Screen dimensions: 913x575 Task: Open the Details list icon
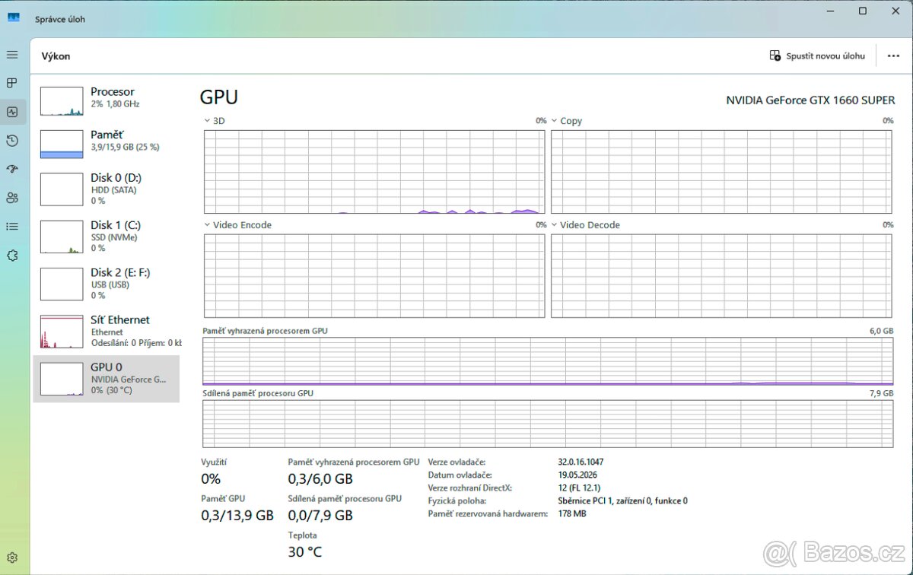coord(12,226)
